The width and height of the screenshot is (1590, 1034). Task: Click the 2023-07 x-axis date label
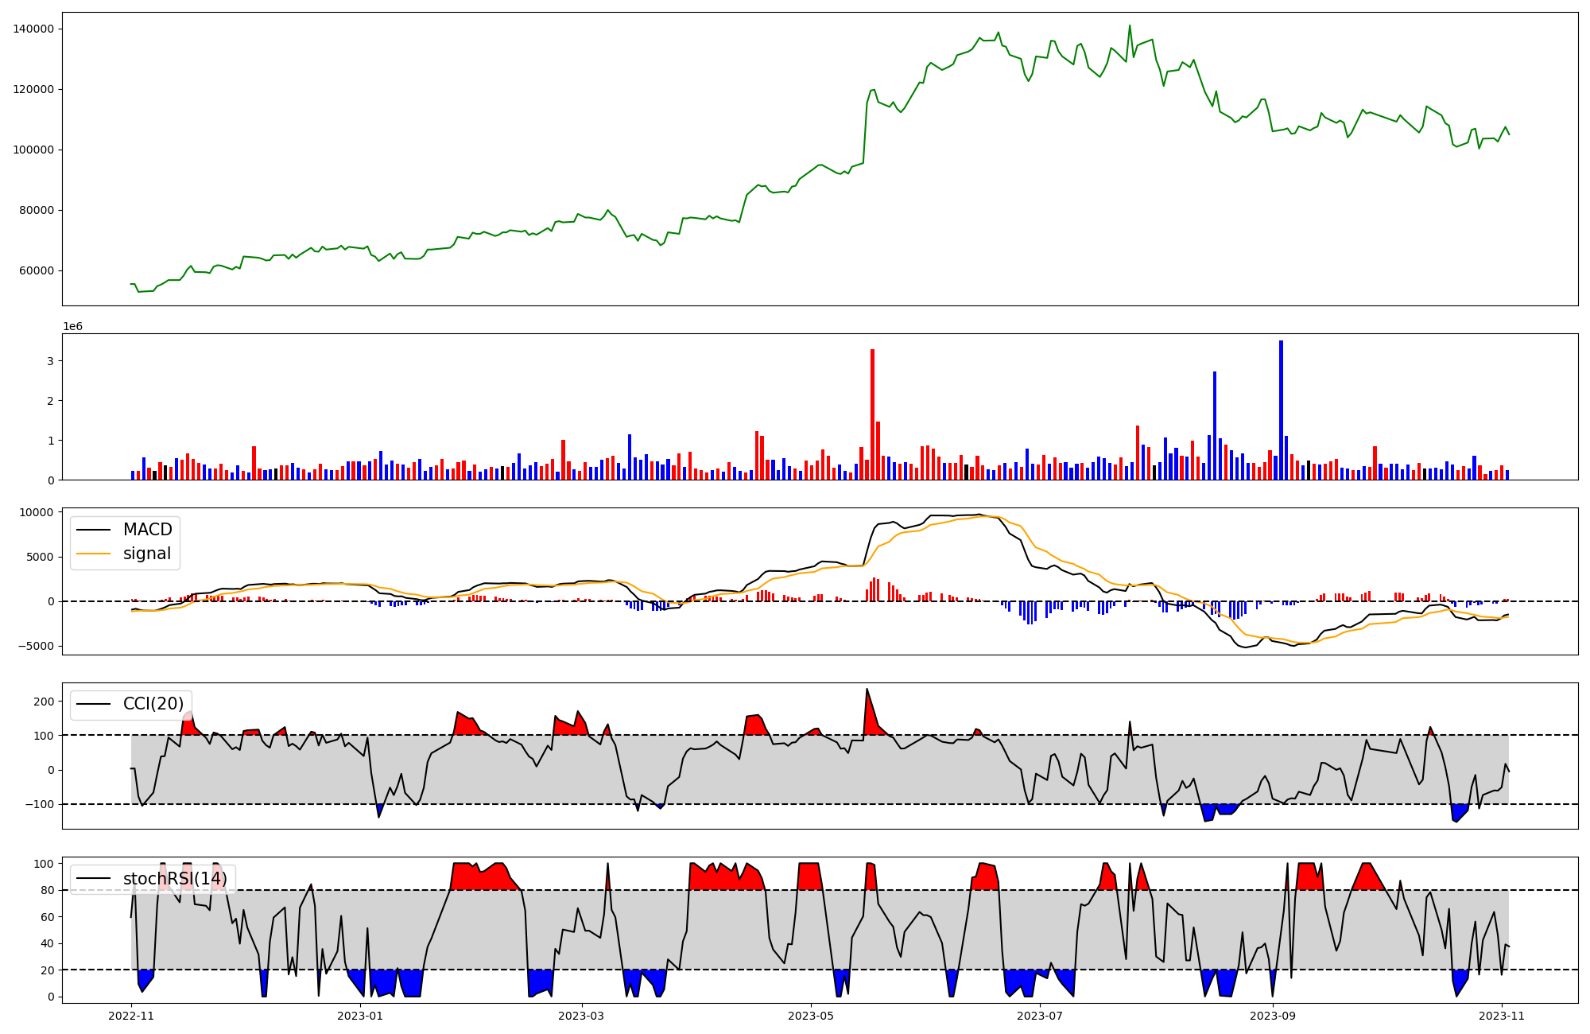click(x=1040, y=1016)
